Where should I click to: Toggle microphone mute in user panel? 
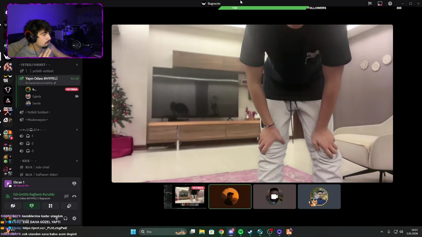(x=57, y=218)
